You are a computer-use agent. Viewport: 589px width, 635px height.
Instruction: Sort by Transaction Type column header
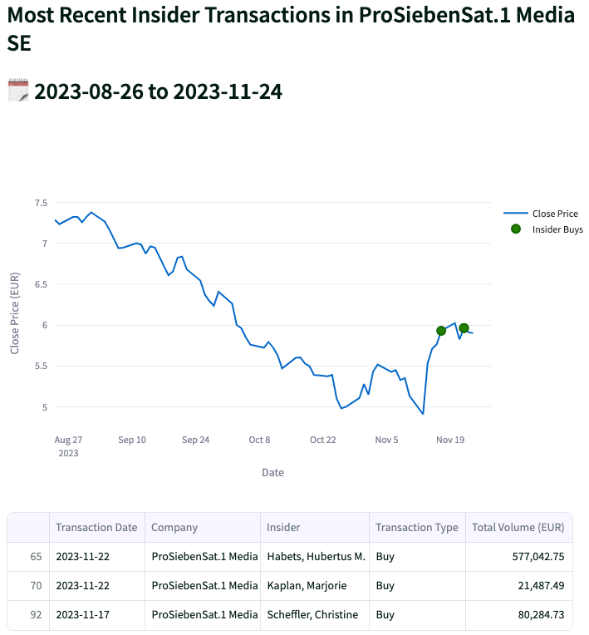417,527
